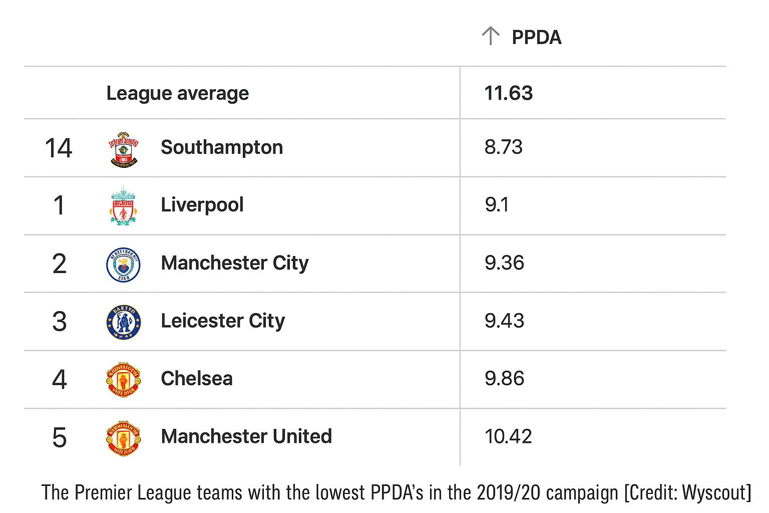Viewport: 769px width, 513px height.
Task: Click the Liverpool club crest
Action: coord(123,206)
